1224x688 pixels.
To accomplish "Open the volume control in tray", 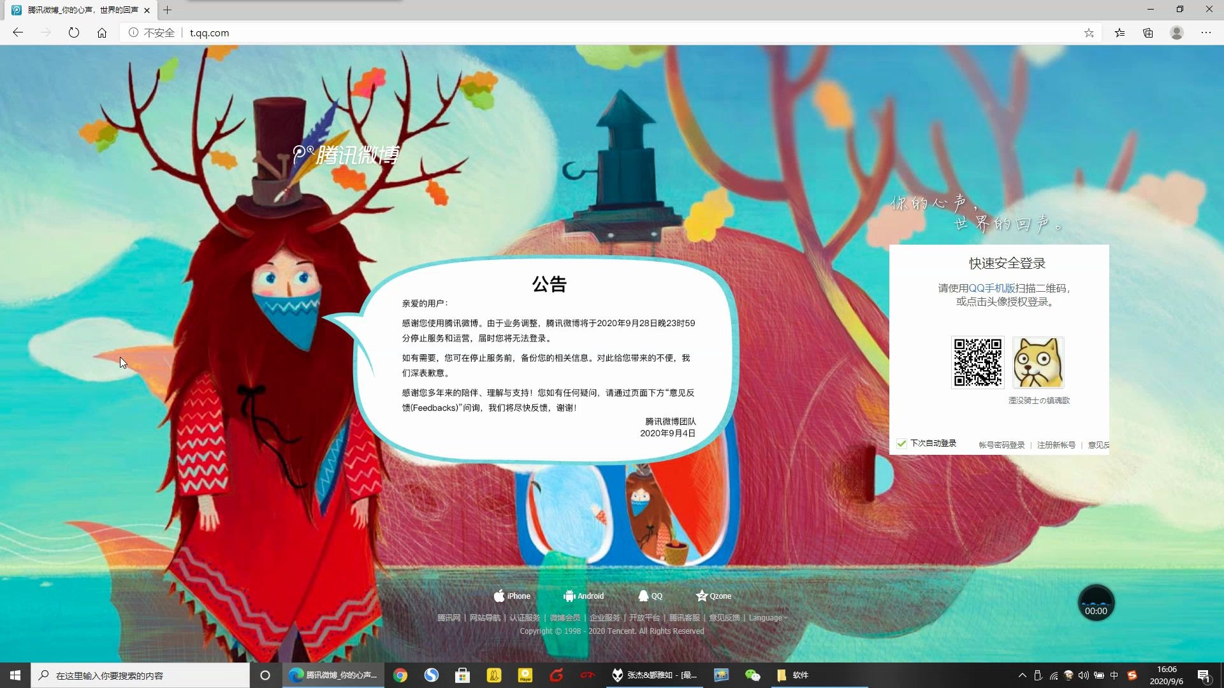I will point(1084,675).
